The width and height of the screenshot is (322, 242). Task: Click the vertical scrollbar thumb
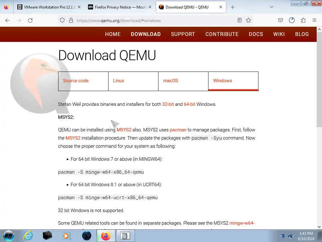[x=319, y=79]
